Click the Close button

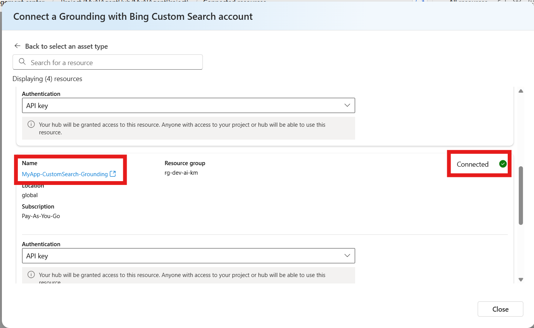click(x=500, y=309)
